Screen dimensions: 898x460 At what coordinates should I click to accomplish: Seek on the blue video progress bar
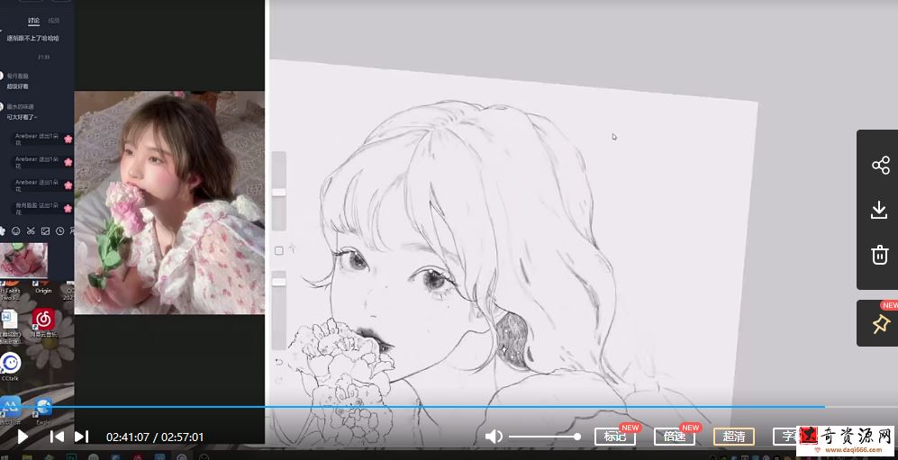pyautogui.click(x=413, y=407)
